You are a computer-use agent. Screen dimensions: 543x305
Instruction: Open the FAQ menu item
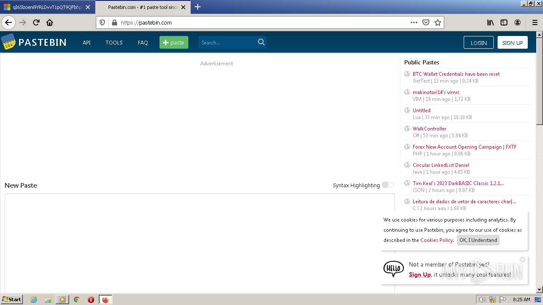(x=143, y=42)
